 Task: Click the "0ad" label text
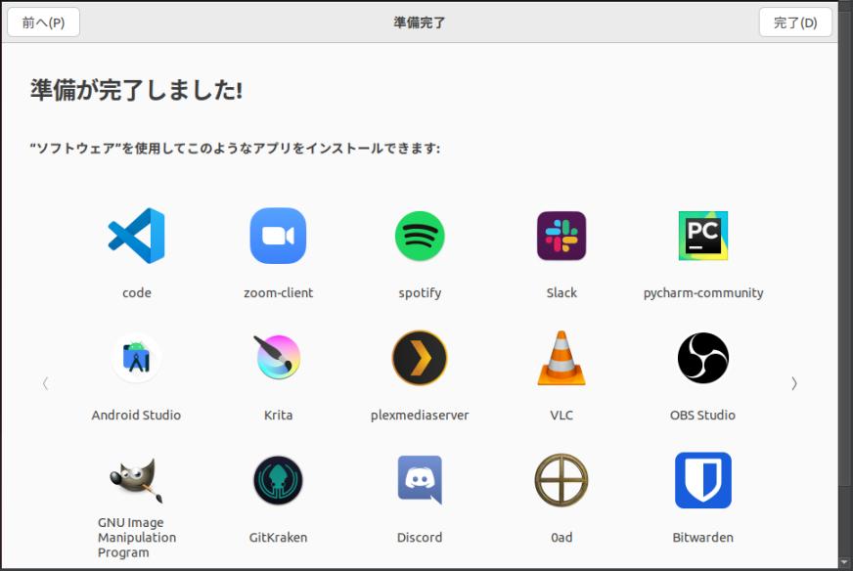pyautogui.click(x=561, y=538)
